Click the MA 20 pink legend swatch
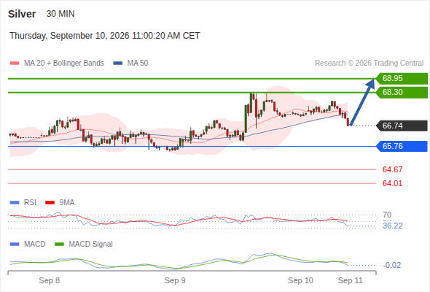This screenshot has width=430, height=292. pyautogui.click(x=15, y=64)
